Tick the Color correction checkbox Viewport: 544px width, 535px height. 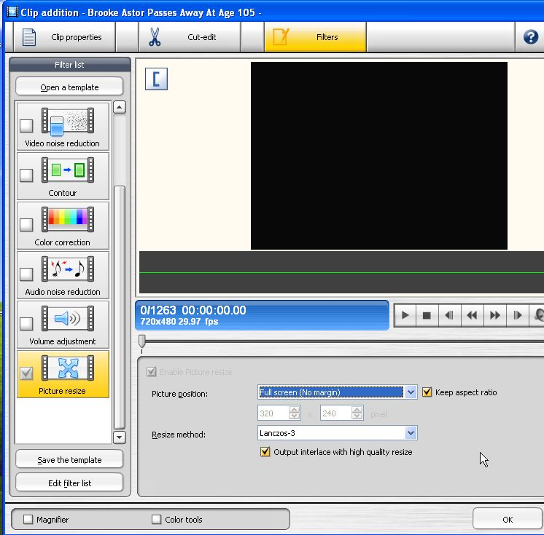pos(26,225)
